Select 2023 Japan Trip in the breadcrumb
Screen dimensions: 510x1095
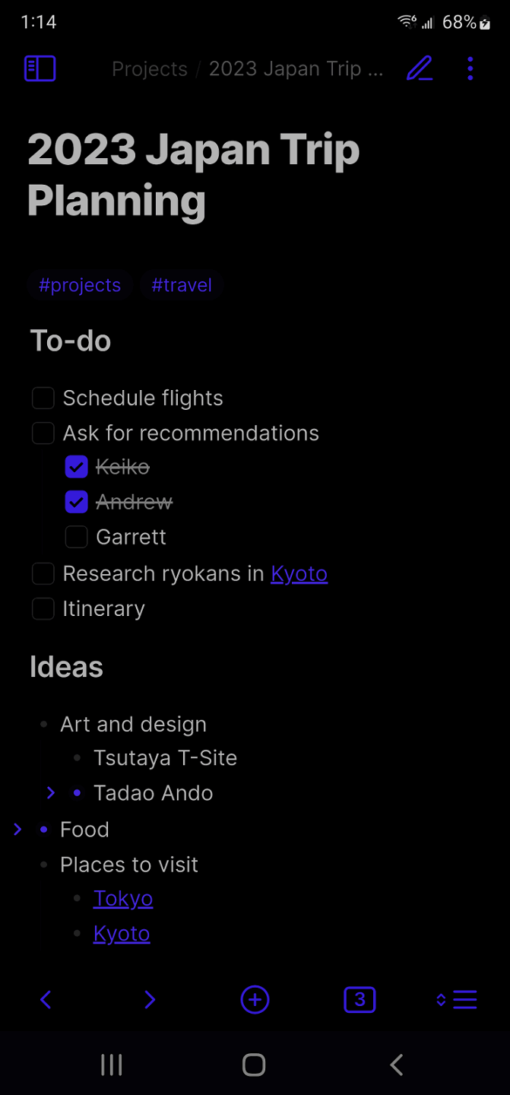point(296,68)
